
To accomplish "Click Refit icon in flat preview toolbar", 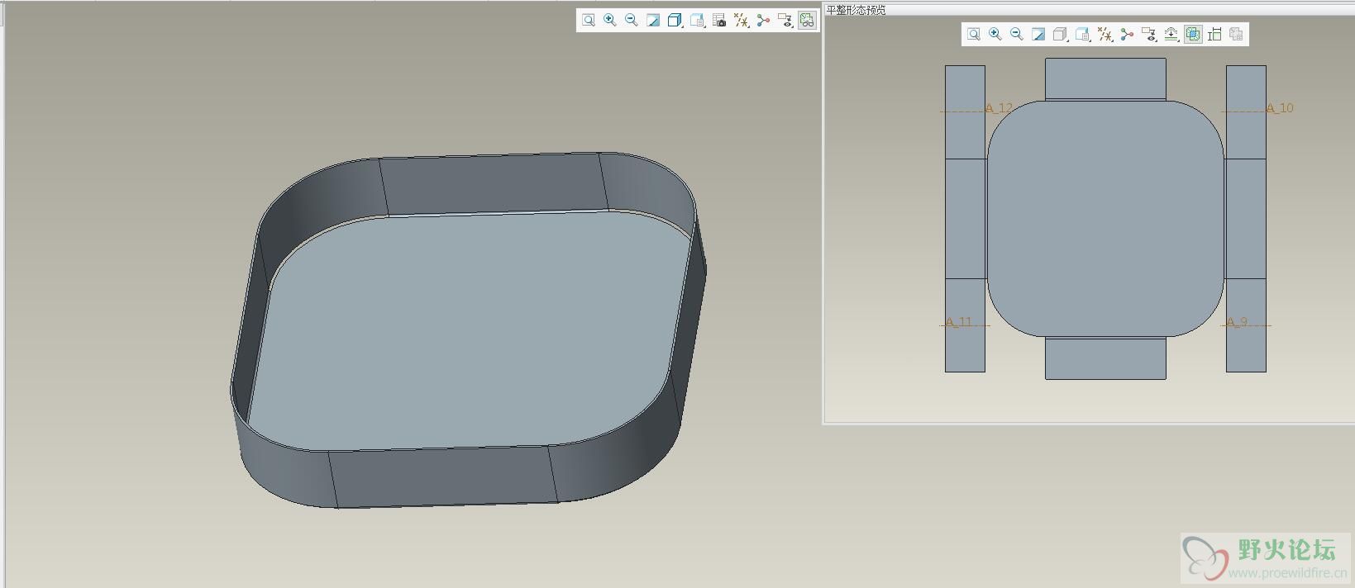I will pos(974,34).
